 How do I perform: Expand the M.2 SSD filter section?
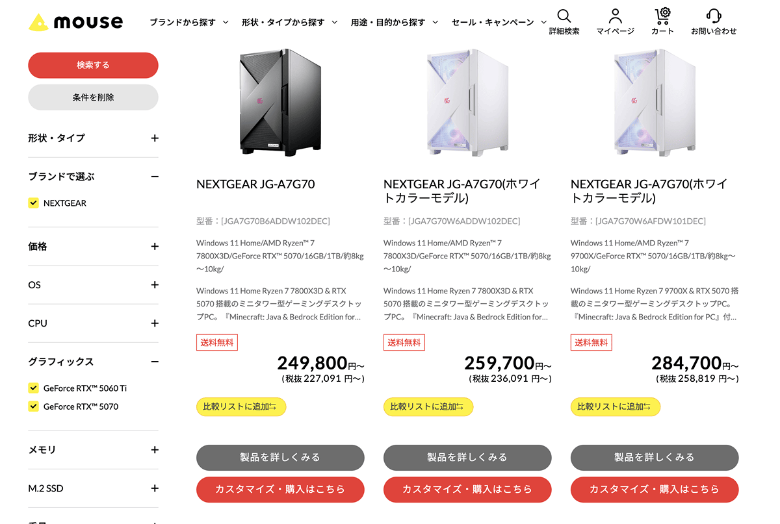coord(93,488)
